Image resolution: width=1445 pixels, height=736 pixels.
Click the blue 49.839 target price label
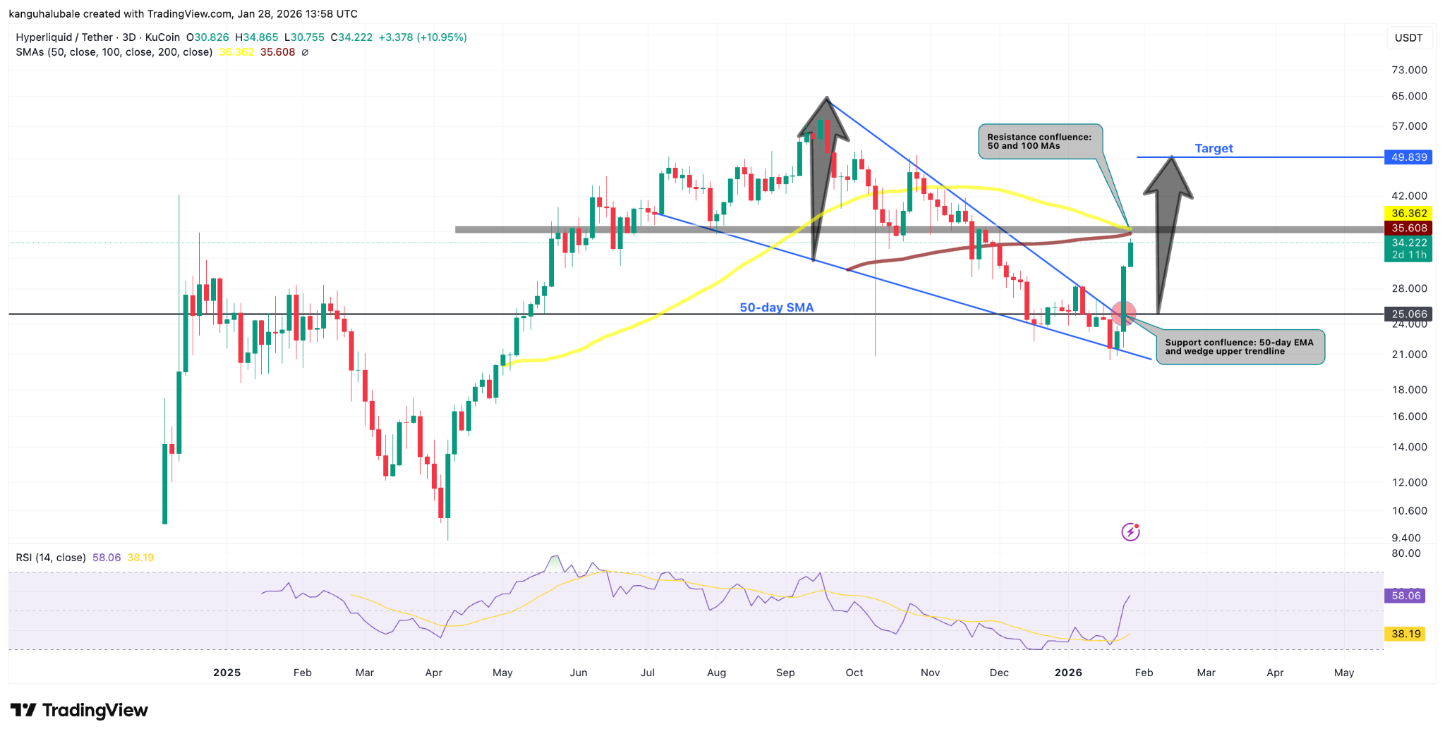coord(1408,157)
